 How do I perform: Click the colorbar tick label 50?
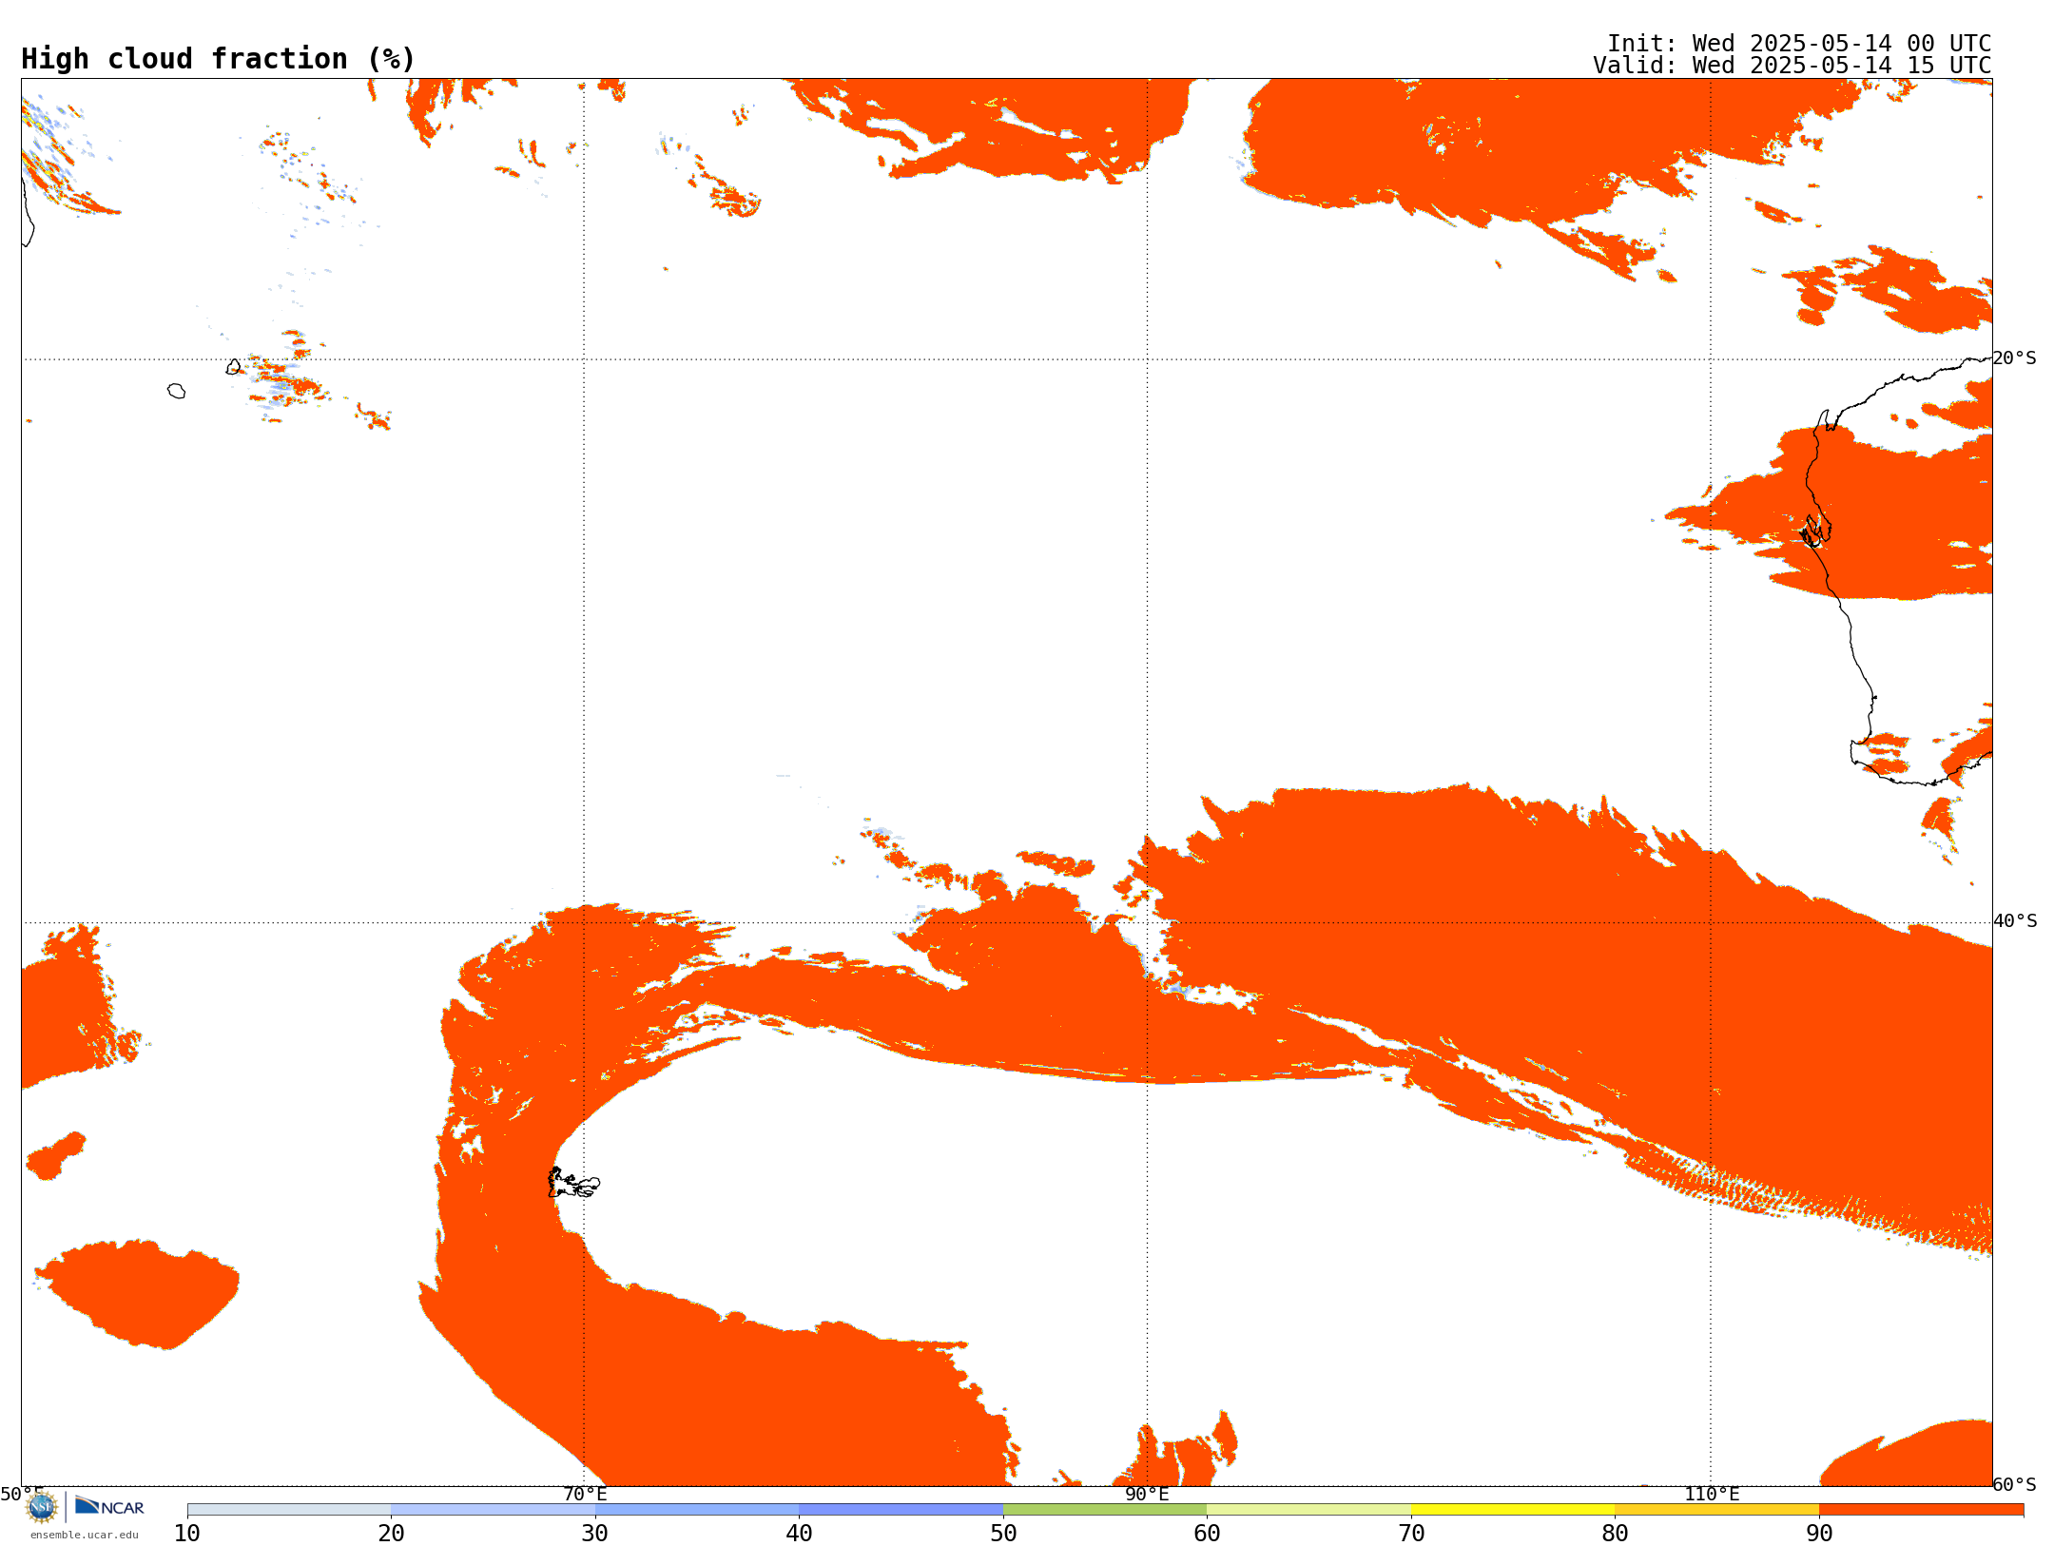click(1003, 1533)
